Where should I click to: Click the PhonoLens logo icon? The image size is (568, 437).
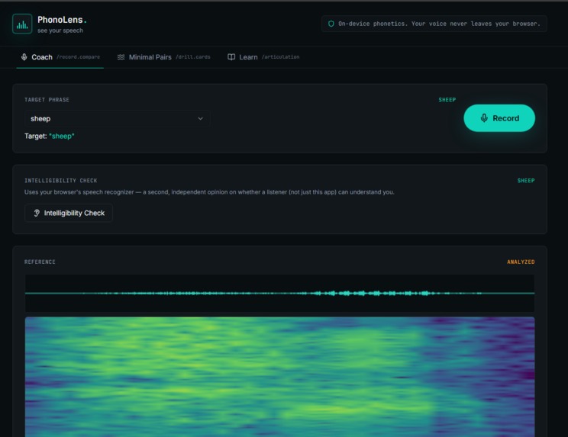(x=22, y=24)
